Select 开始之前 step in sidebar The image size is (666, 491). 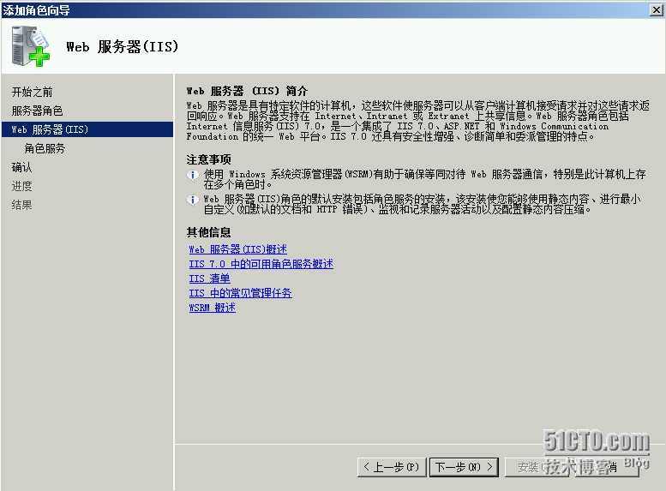[x=33, y=92]
